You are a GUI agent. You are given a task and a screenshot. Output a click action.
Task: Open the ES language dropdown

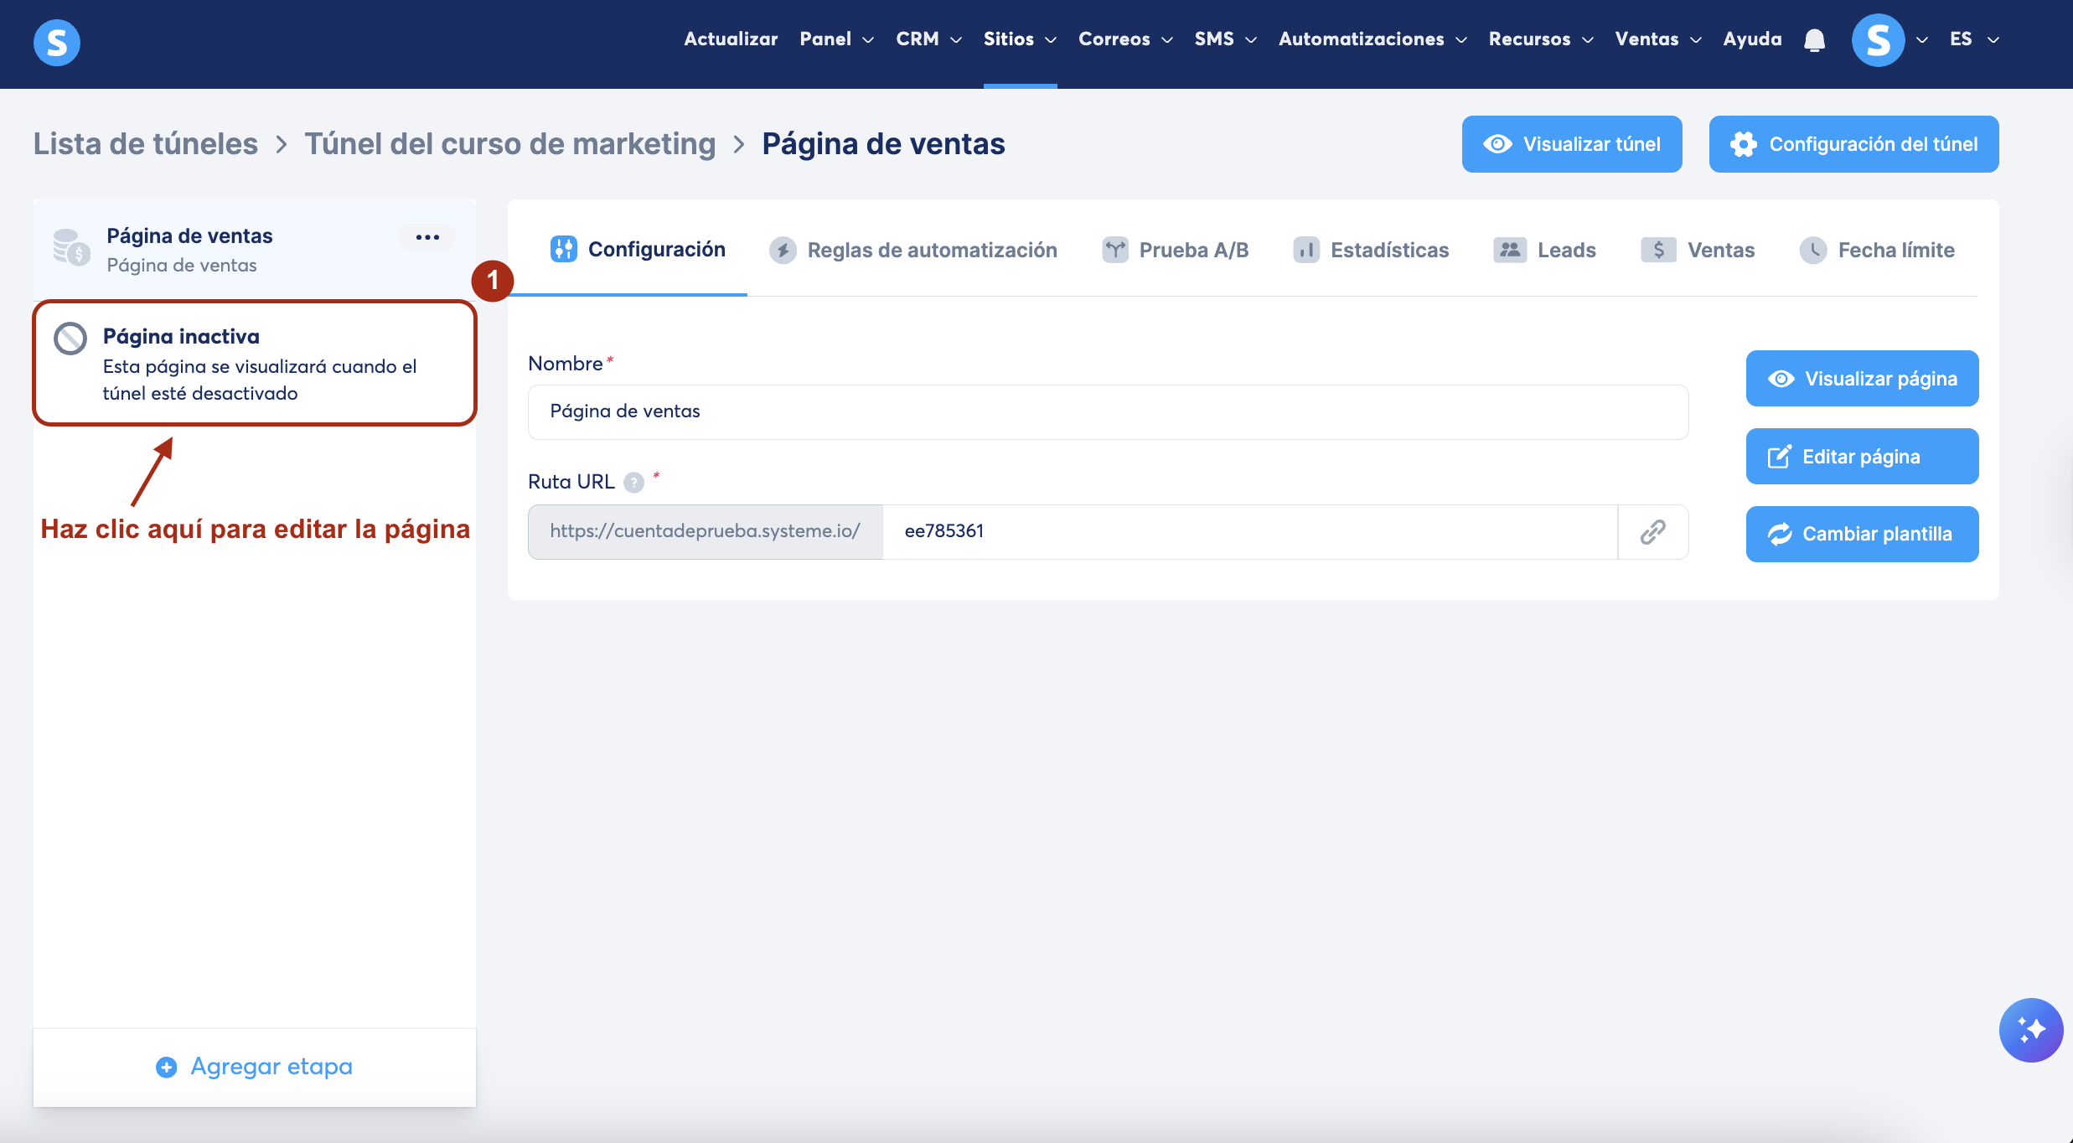[1973, 39]
